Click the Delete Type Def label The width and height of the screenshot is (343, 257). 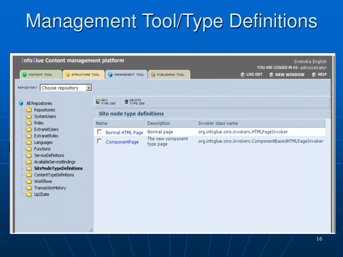click(137, 102)
